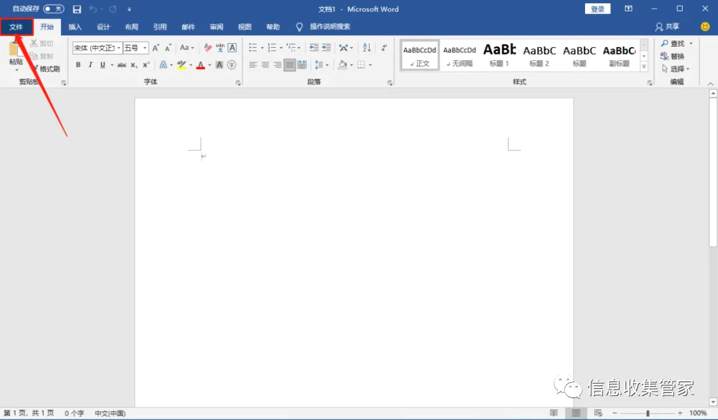Toggle Italic formatting
The width and height of the screenshot is (718, 420).
click(90, 65)
